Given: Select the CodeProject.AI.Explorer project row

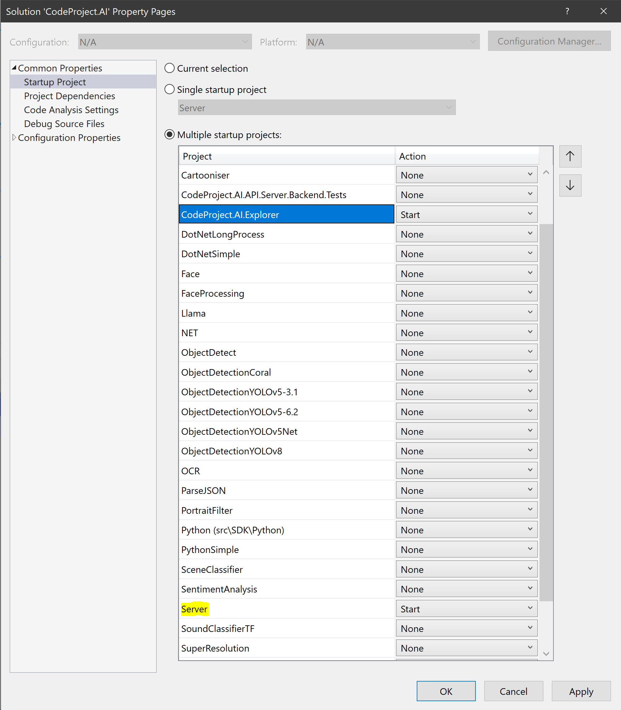Looking at the screenshot, I should 287,214.
